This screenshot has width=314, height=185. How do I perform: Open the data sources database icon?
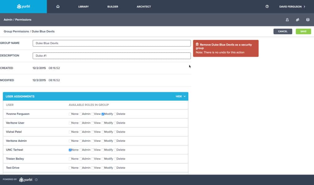(x=308, y=20)
